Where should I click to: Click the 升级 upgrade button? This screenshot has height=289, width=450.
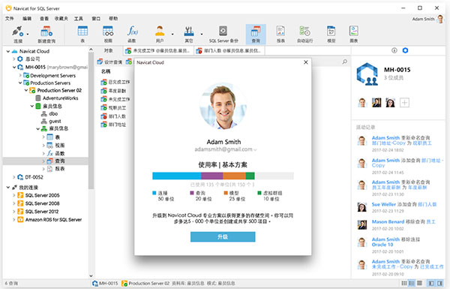point(223,236)
